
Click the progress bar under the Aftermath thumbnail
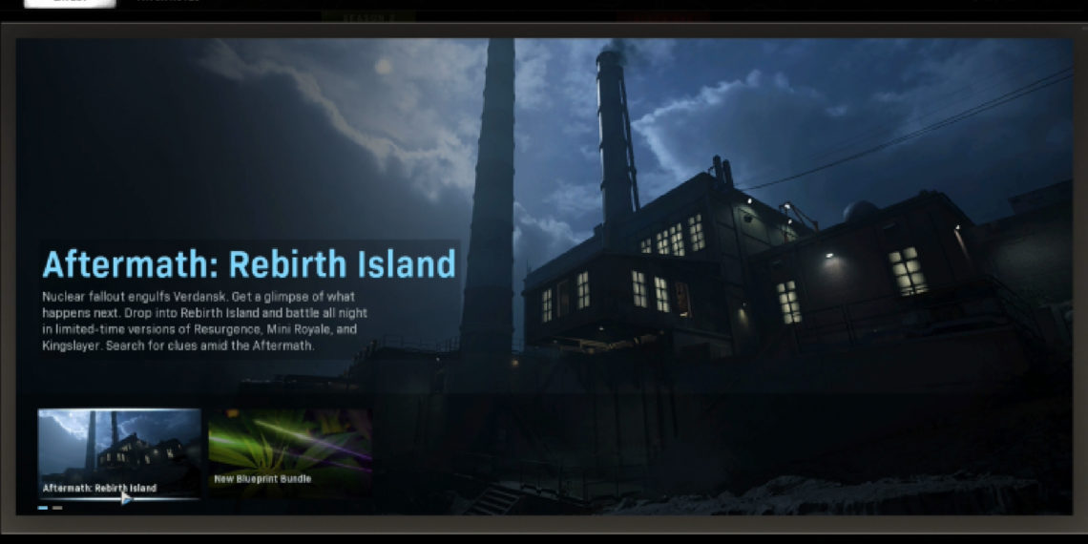click(x=119, y=498)
